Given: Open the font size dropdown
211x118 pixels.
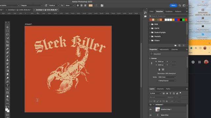Looking at the screenshot, I should [x=58, y=6].
